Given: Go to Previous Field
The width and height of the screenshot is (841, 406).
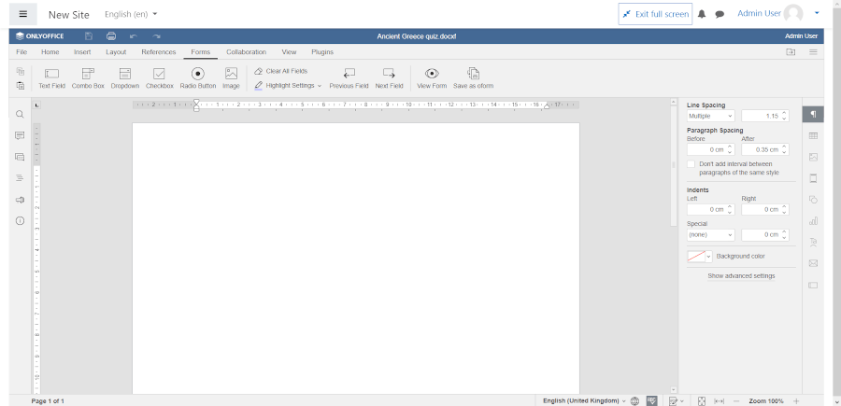Looking at the screenshot, I should tap(349, 78).
